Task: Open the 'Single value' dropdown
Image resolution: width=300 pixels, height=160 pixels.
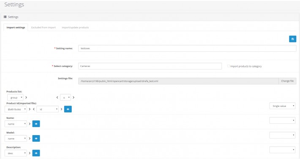Action: [x=282, y=106]
